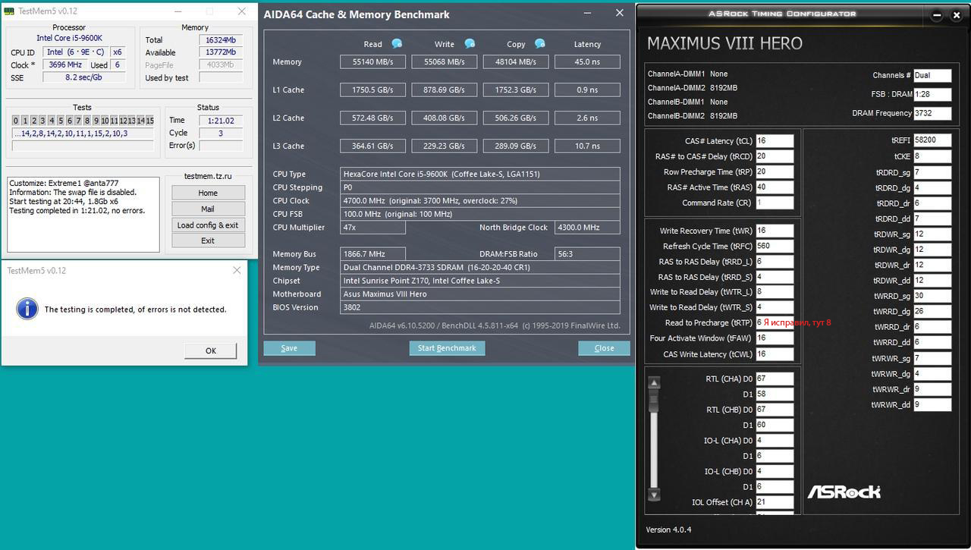Click the TestMem5 log text area

[x=83, y=215]
